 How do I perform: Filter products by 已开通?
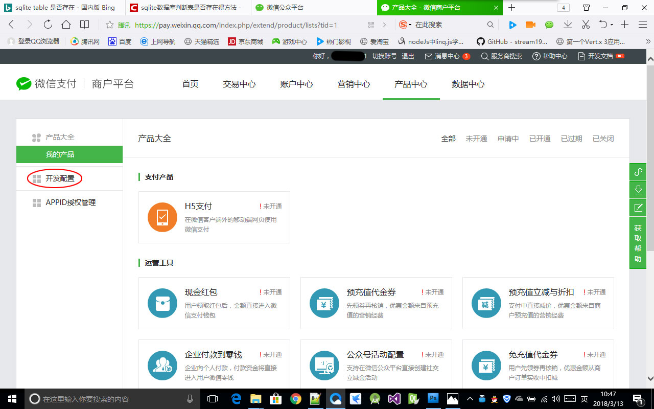pos(540,139)
